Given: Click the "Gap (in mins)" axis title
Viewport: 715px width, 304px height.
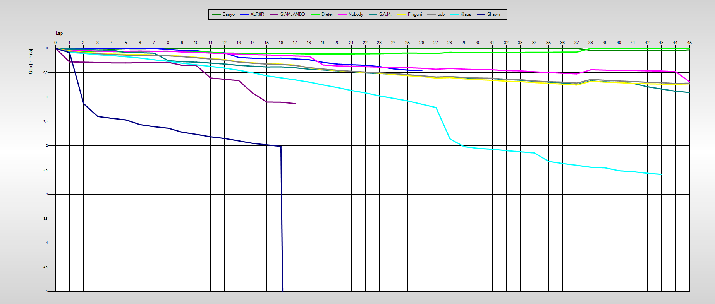Looking at the screenshot, I should (31, 61).
